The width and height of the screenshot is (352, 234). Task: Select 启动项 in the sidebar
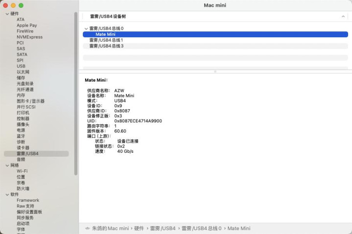tap(23, 224)
